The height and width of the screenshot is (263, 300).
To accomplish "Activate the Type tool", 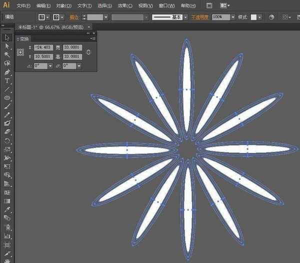I will tap(7, 80).
